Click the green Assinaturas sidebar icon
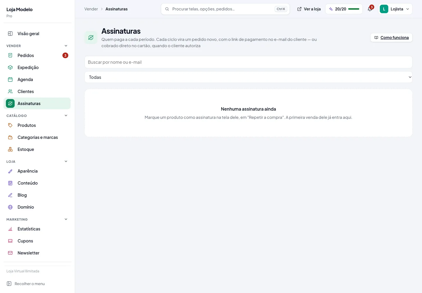Viewport: 422px width, 293px height. click(x=10, y=103)
